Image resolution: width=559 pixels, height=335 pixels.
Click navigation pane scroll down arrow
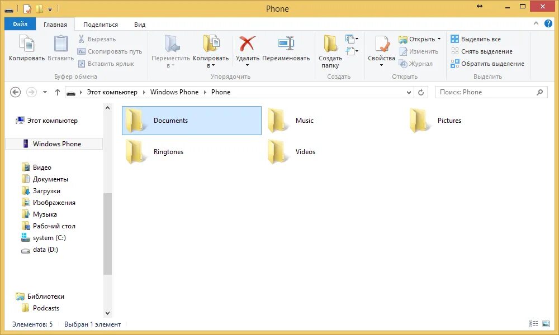click(x=108, y=313)
